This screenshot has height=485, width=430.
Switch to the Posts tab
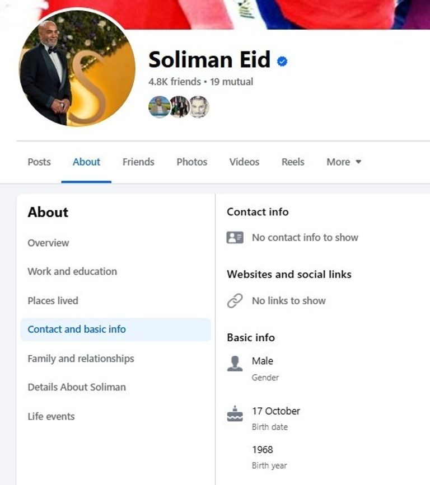click(39, 162)
